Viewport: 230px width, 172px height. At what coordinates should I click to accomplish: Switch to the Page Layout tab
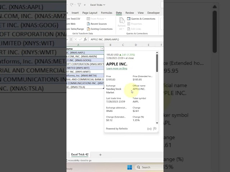click(90, 13)
